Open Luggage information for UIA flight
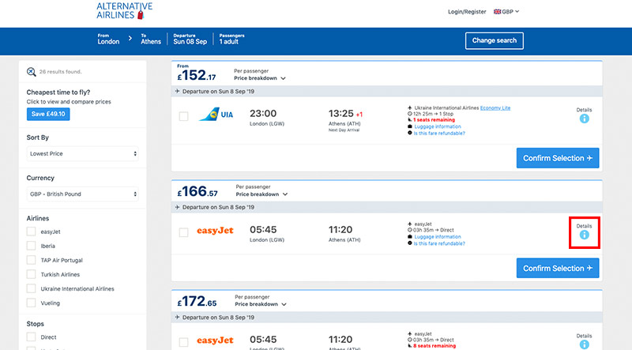 (438, 126)
